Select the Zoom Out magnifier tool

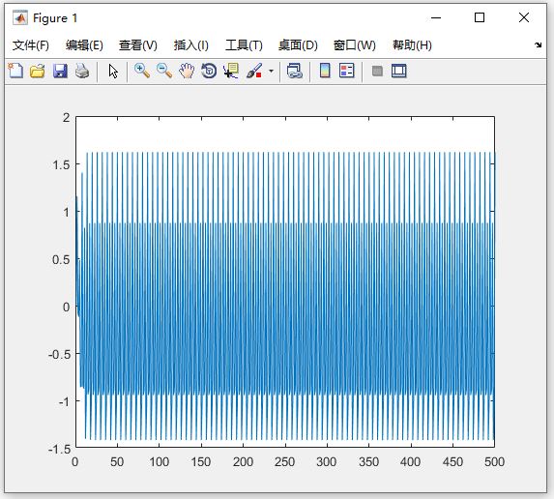164,71
